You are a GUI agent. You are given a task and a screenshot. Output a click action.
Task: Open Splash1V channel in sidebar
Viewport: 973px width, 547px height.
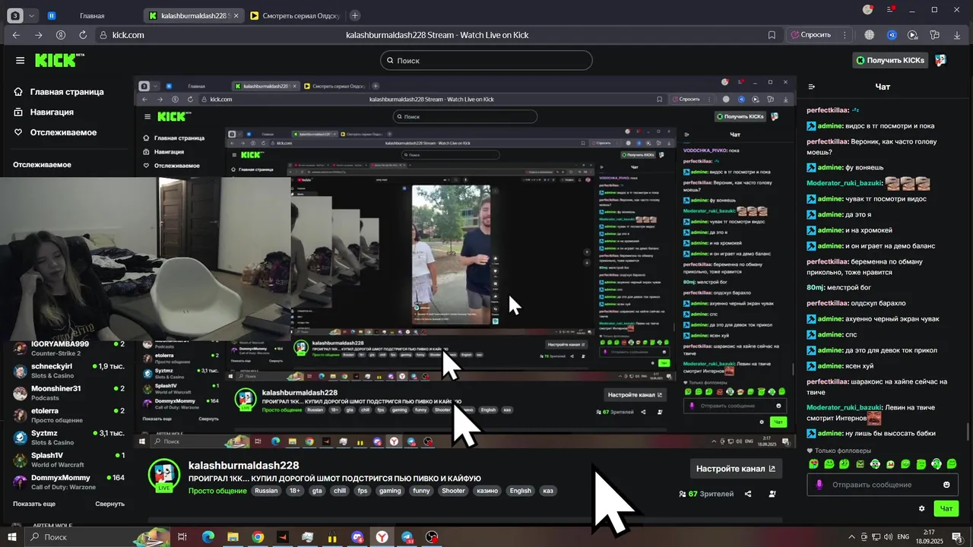click(68, 459)
